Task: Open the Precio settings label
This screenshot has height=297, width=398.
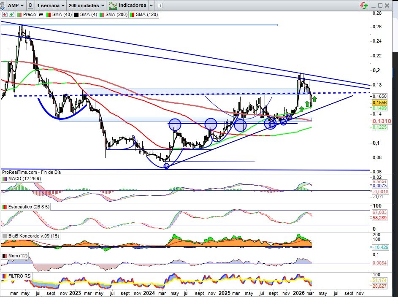Action: coord(27,14)
